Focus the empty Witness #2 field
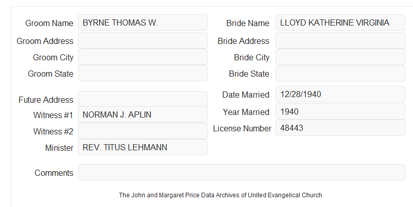The height and width of the screenshot is (207, 413). pyautogui.click(x=143, y=131)
